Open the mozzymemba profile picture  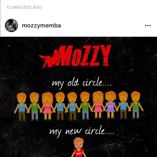[11, 25]
